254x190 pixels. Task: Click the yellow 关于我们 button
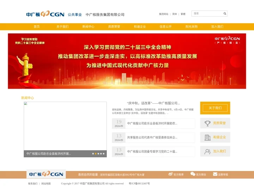[215, 108]
